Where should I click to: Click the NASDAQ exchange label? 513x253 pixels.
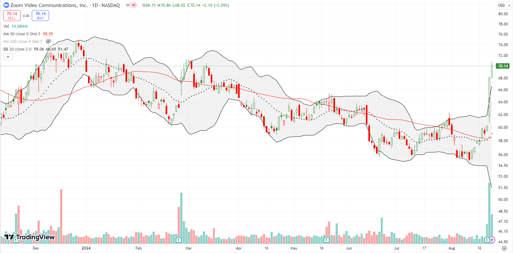(111, 5)
